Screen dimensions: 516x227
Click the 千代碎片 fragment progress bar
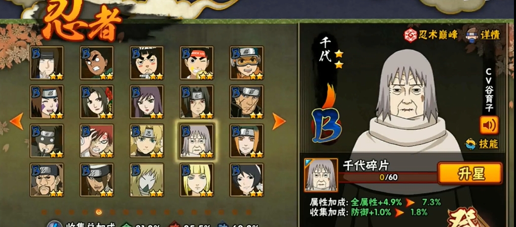388,177
